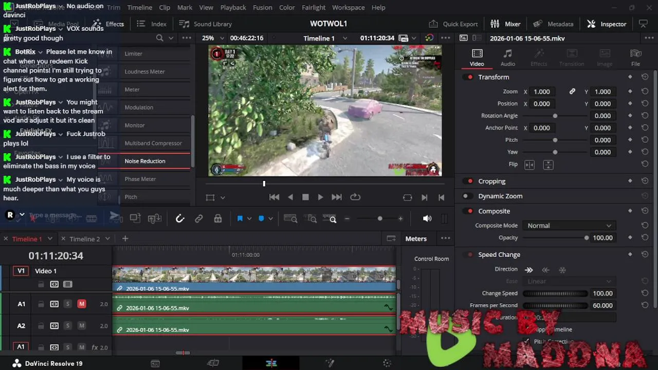The image size is (658, 370).
Task: Toggle the position lock icon
Action: pos(218,218)
